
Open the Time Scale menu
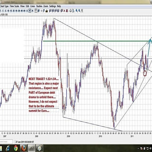point(14,6)
